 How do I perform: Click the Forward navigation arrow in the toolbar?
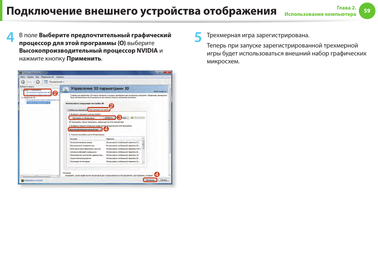[38, 82]
